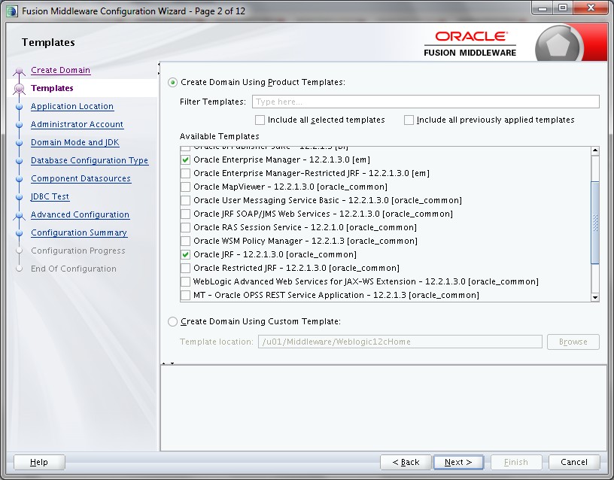Uncheck Oracle JRF 12.2.1.3.0 template
The image size is (614, 480).
(x=185, y=254)
